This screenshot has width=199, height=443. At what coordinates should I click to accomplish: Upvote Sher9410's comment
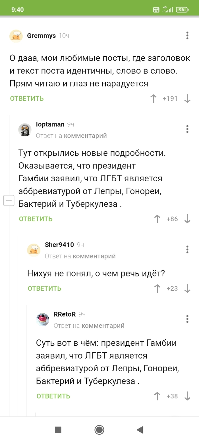(157, 288)
